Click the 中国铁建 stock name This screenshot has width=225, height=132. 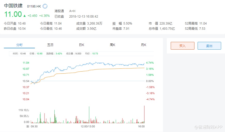(x=14, y=6)
